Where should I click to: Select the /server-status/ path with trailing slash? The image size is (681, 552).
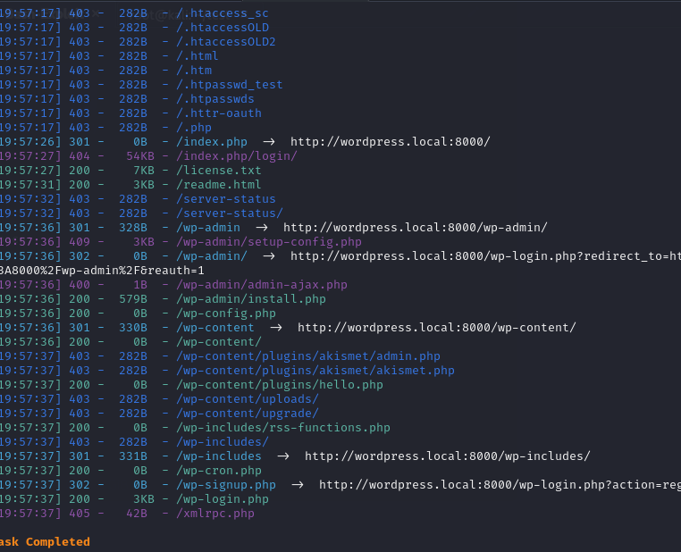pyautogui.click(x=230, y=213)
